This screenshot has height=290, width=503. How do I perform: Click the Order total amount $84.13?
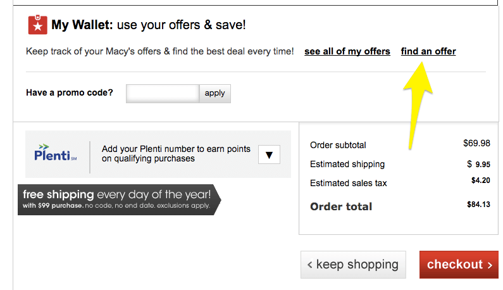pyautogui.click(x=478, y=205)
